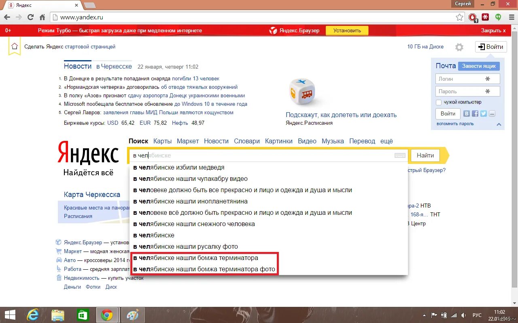Click the Найти search button
Screen dimensions: 518x323
425,155
